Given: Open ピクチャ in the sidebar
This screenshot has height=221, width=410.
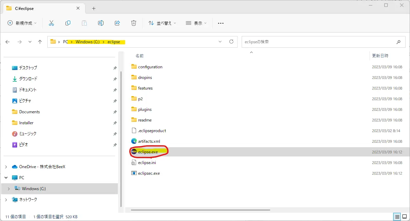Looking at the screenshot, I should tap(25, 101).
